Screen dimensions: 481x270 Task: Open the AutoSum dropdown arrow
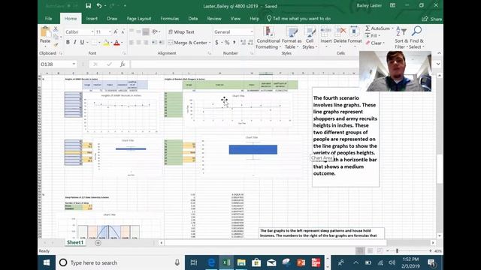point(392,28)
